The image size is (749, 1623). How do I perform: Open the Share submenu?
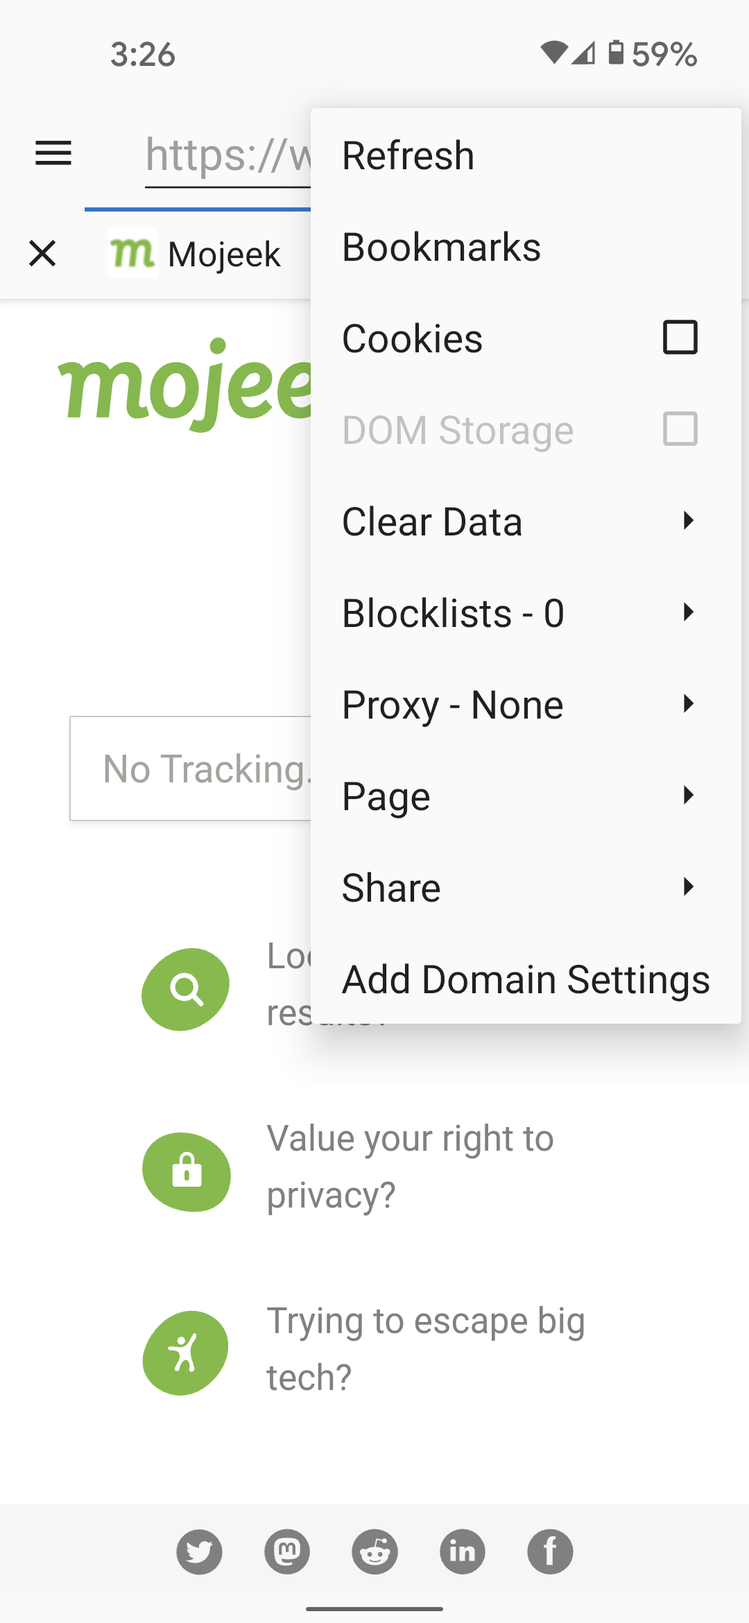(525, 888)
